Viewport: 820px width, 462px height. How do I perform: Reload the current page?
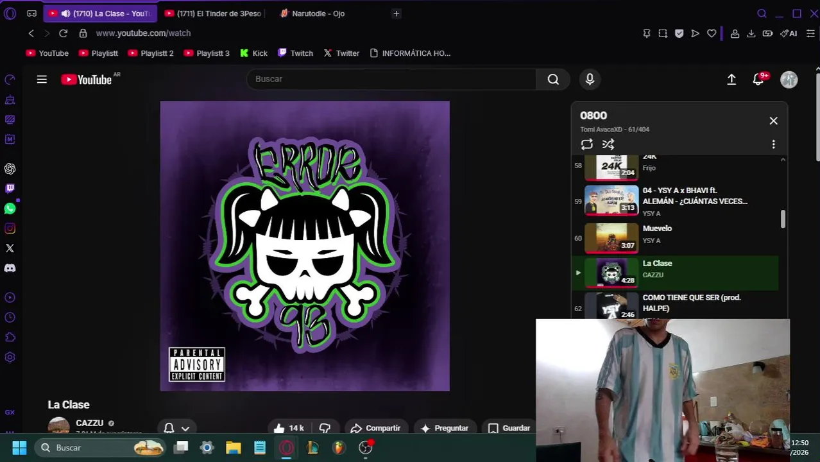click(63, 33)
